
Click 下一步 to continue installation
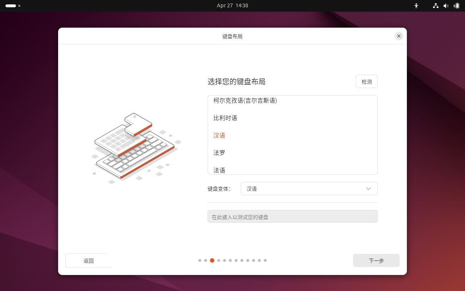pos(376,260)
